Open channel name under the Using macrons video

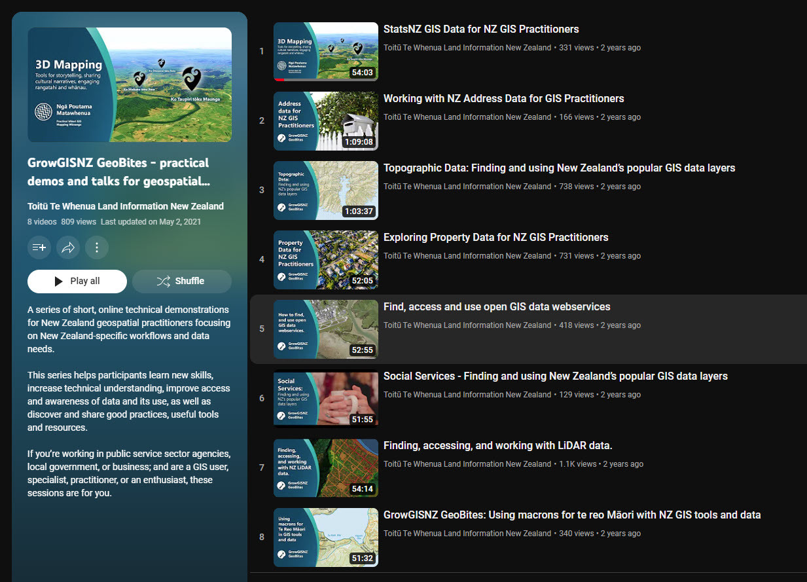(x=467, y=534)
